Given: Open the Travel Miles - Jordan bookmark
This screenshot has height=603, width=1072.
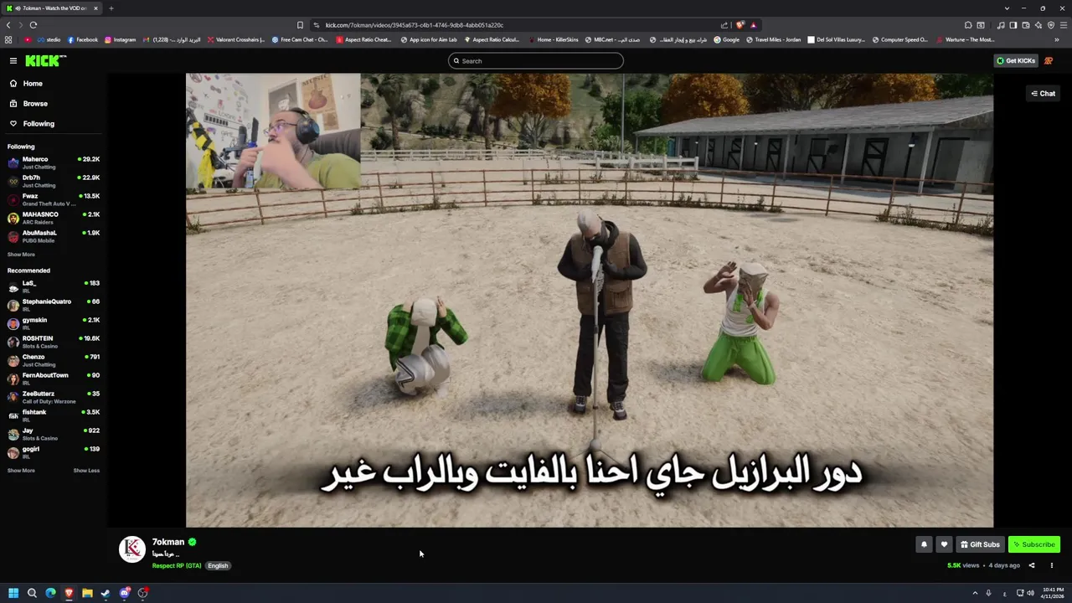Looking at the screenshot, I should pyautogui.click(x=773, y=39).
